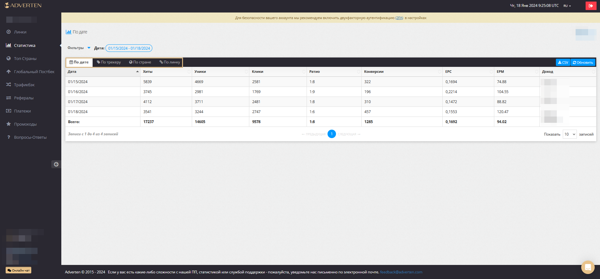The width and height of the screenshot is (600, 279).
Task: Sort table by EPM column
Action: (x=517, y=72)
